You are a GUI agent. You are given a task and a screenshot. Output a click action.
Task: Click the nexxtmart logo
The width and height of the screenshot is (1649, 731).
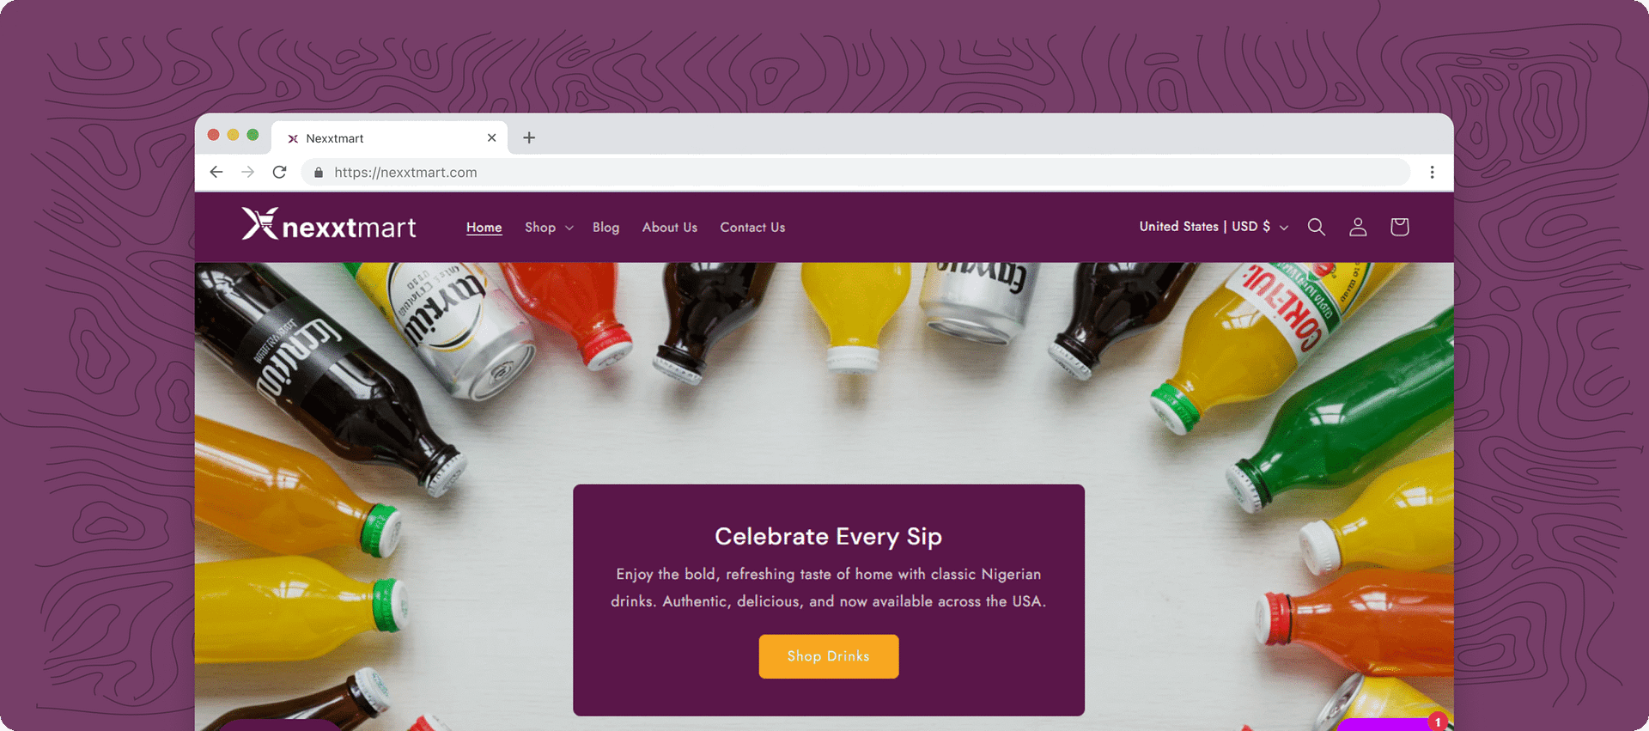coord(329,225)
